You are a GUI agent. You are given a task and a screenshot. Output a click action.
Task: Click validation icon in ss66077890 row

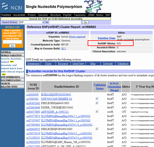97,112
